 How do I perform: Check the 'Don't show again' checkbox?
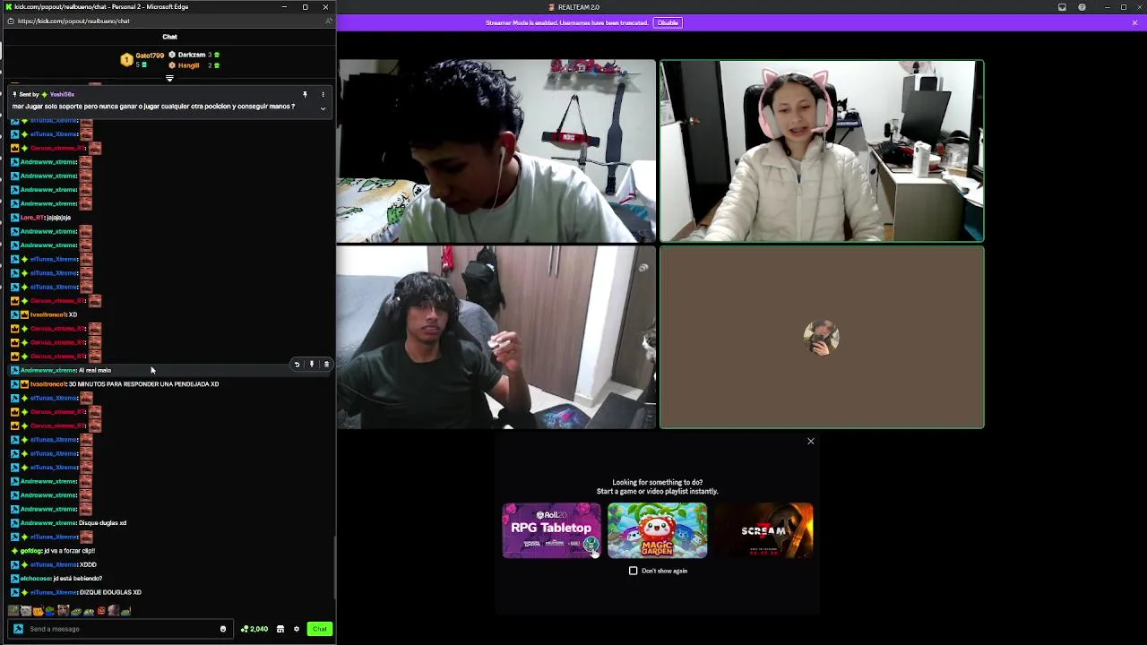click(634, 571)
